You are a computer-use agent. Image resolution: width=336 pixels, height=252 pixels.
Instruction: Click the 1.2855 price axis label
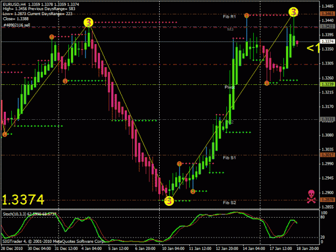[x=327, y=207]
